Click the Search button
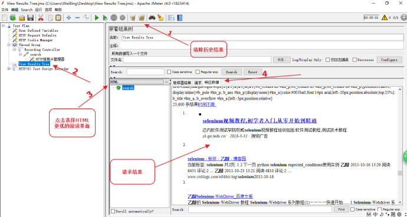The height and width of the screenshot is (217, 407). pos(231,72)
